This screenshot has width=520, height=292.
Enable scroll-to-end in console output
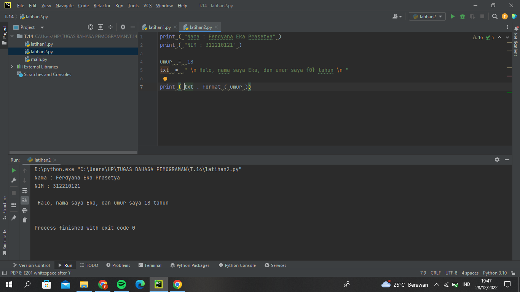pos(25,200)
